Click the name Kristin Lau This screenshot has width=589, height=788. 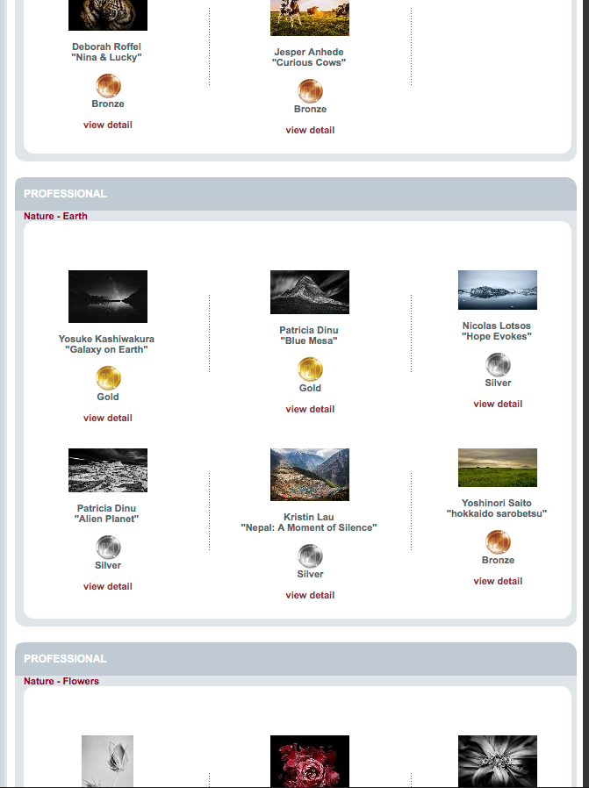(x=309, y=517)
